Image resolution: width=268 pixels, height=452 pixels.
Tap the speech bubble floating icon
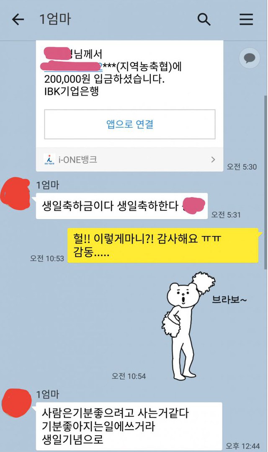[x=249, y=58]
